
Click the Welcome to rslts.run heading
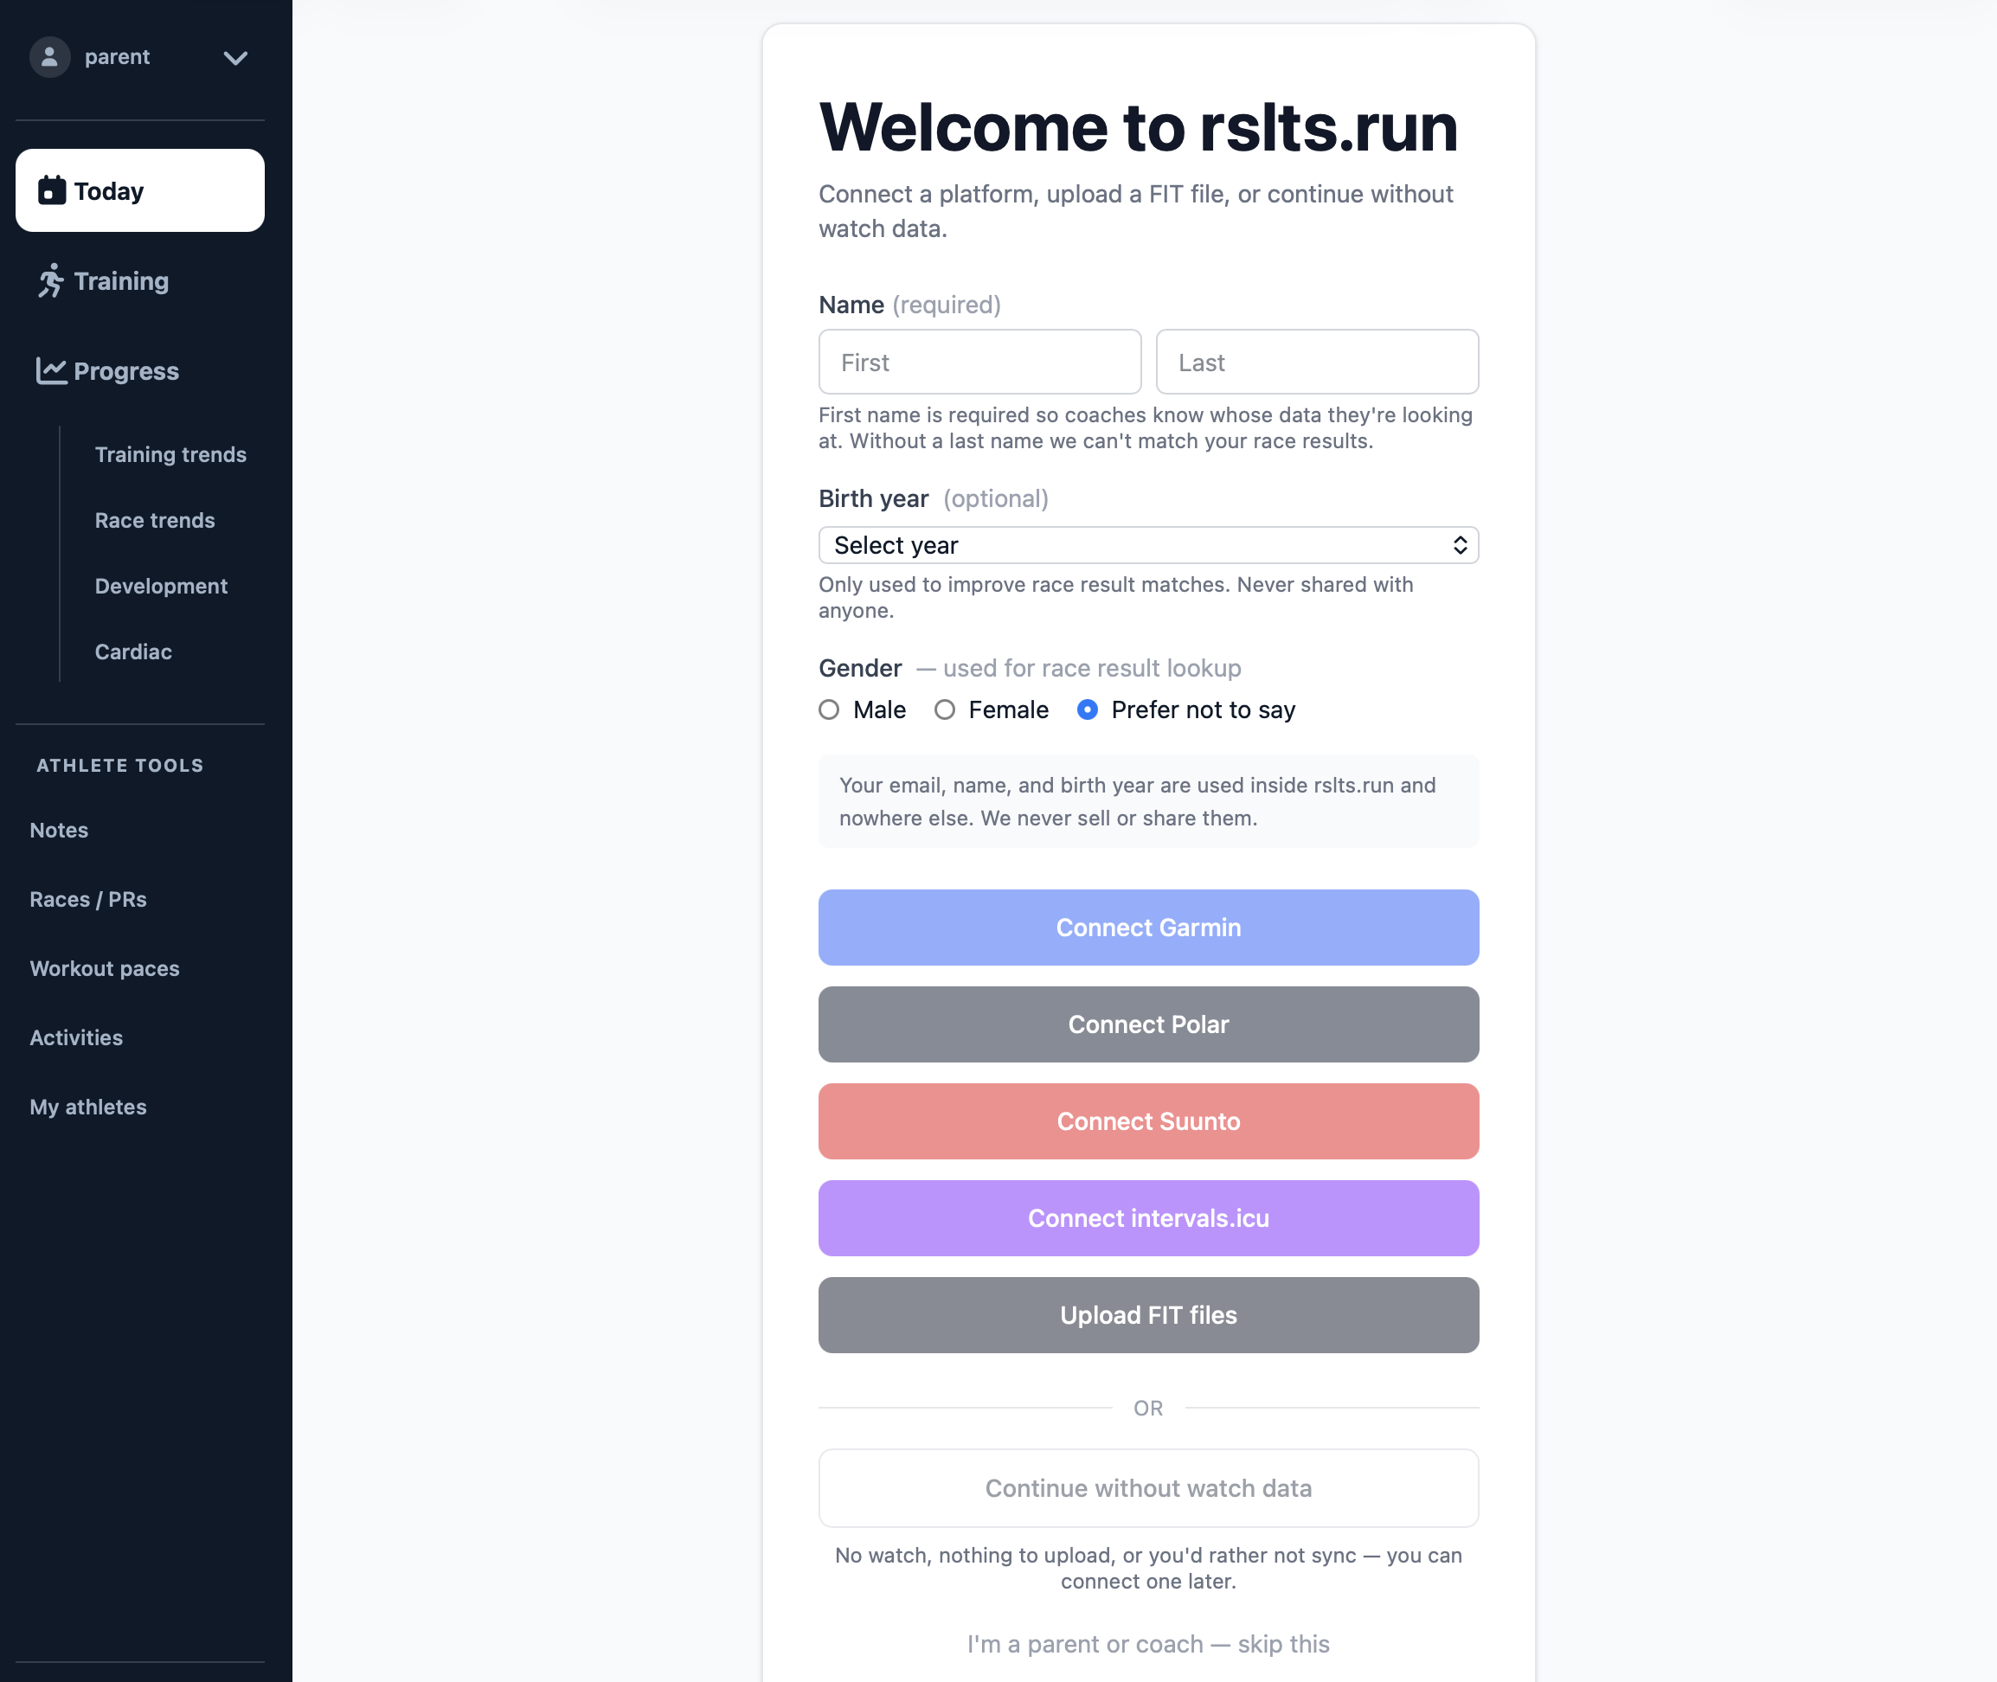point(1139,127)
